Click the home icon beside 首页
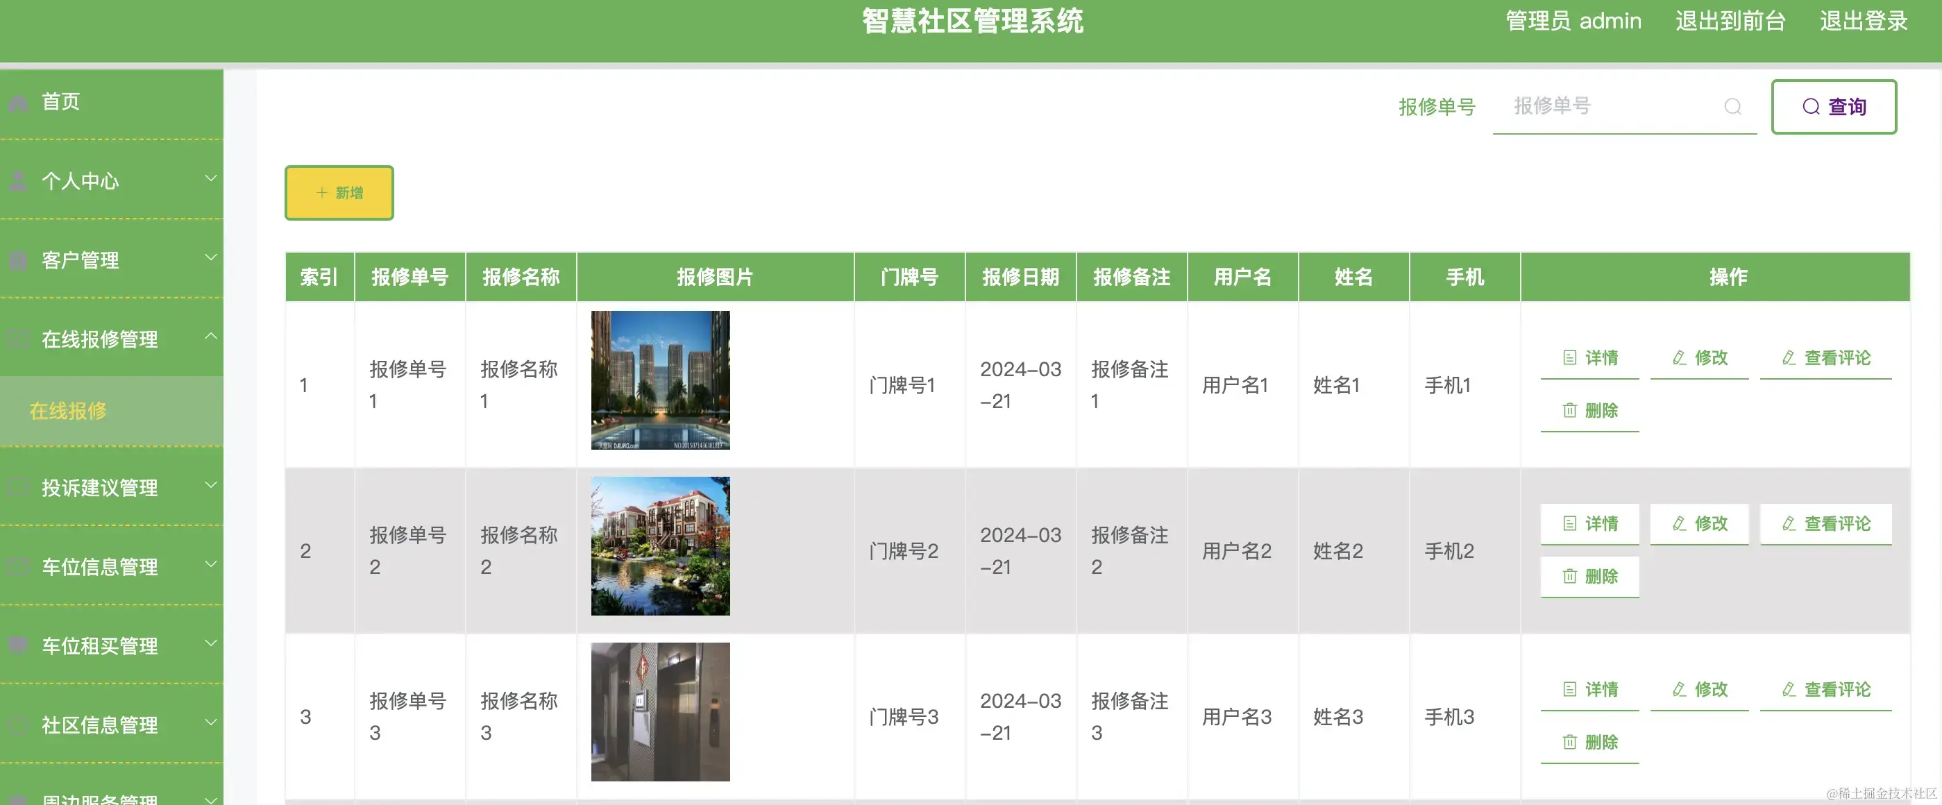The width and height of the screenshot is (1942, 805). tap(18, 103)
